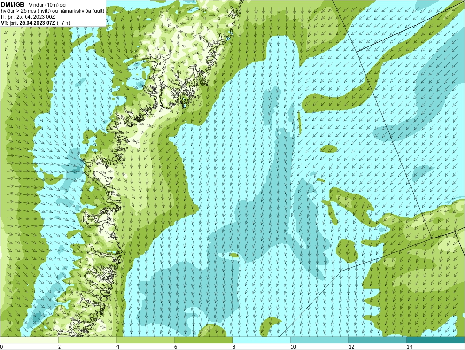Click the 10–12 m/s legend color segment
Screen dimensions: 465x350
coord(320,340)
